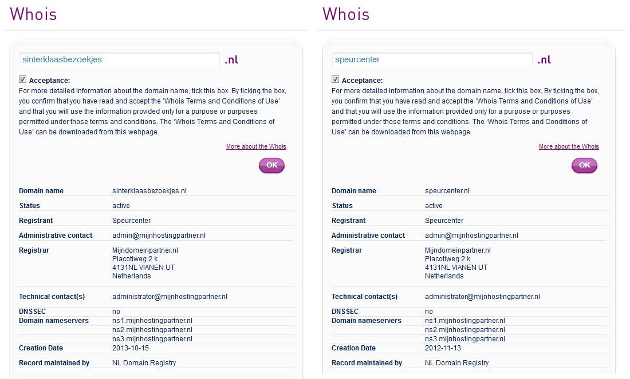Click Mijndomeinpartner.nl registrar name in left panel
The width and height of the screenshot is (630, 379).
pos(145,250)
